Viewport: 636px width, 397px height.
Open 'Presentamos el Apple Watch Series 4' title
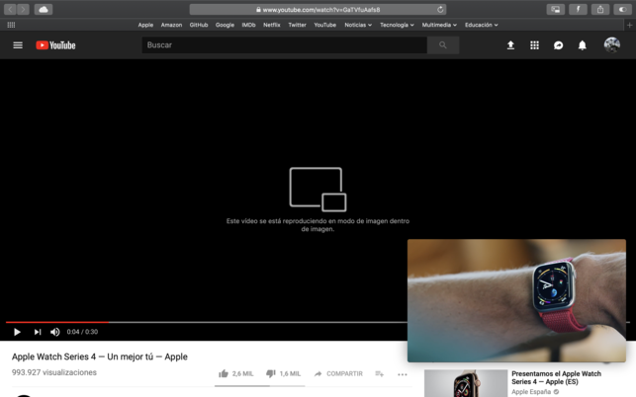point(556,377)
